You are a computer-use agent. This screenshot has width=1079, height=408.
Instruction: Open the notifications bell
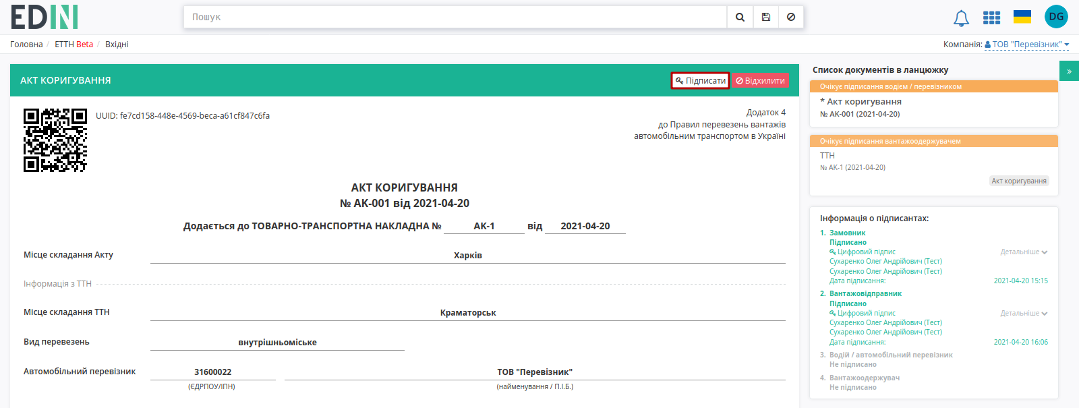point(961,18)
